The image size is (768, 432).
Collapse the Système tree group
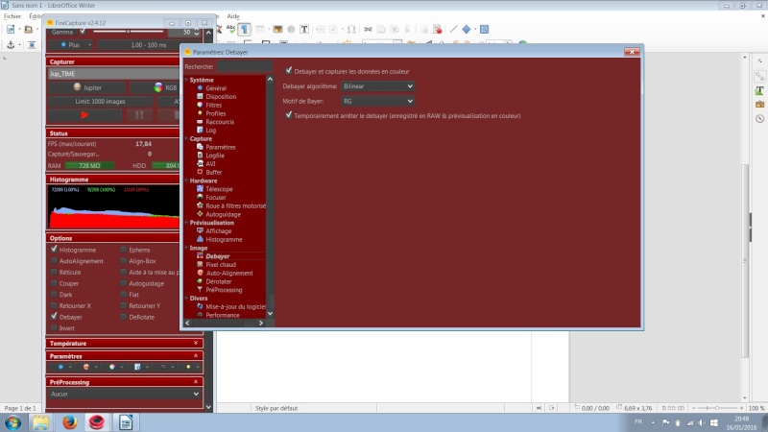coord(186,80)
